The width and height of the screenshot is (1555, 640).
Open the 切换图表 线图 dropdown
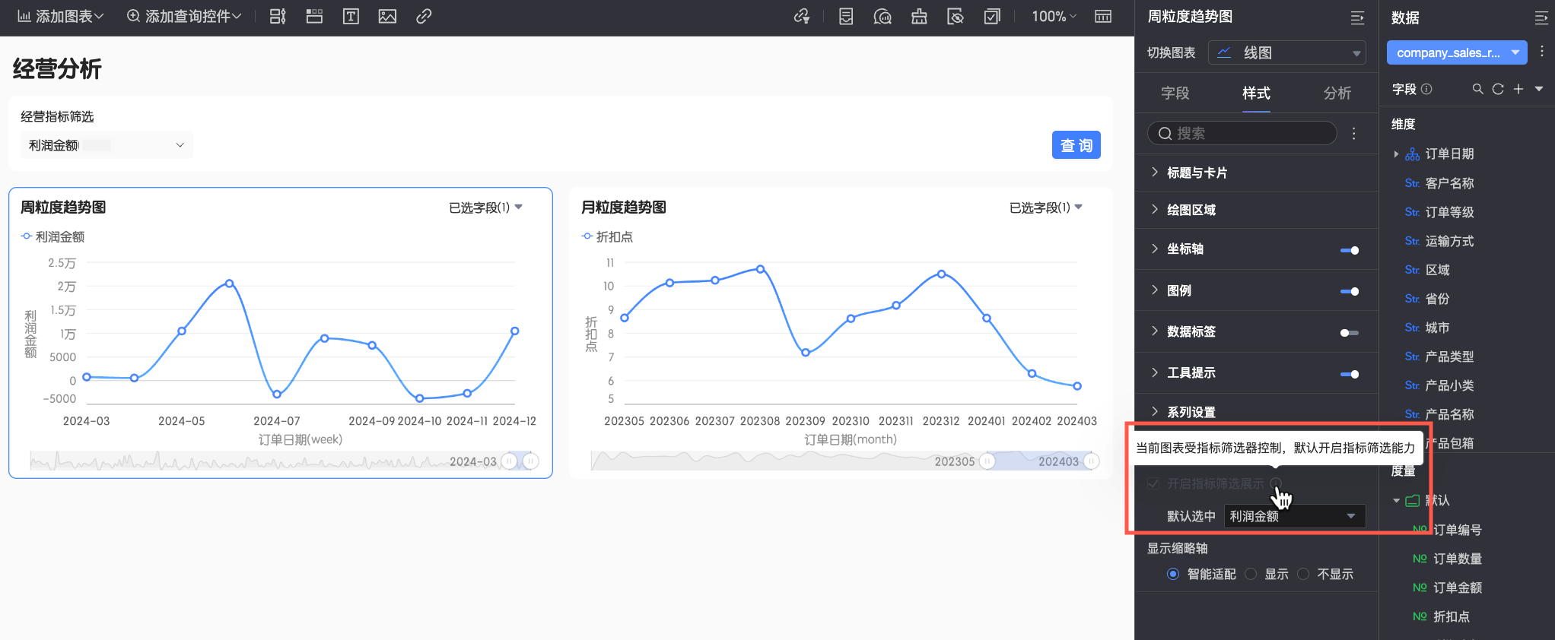click(x=1287, y=53)
